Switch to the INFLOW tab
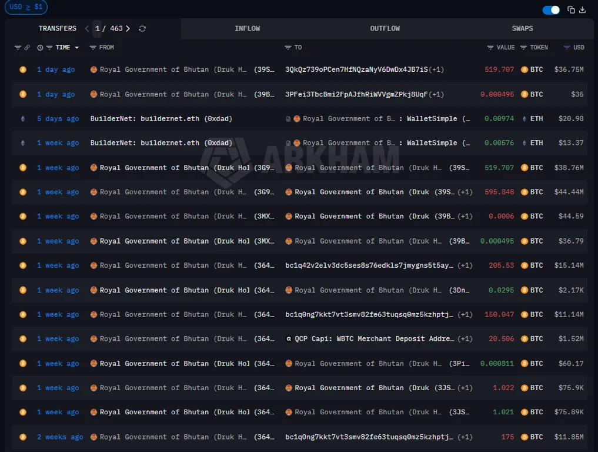This screenshot has height=452, width=598. [247, 28]
